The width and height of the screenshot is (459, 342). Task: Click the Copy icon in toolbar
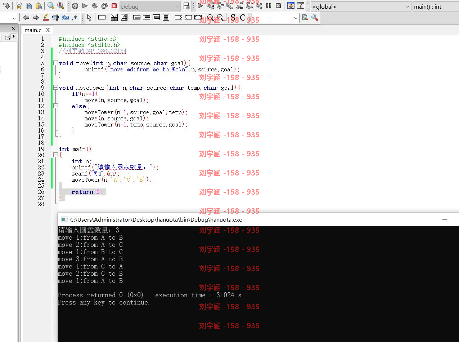[29, 6]
